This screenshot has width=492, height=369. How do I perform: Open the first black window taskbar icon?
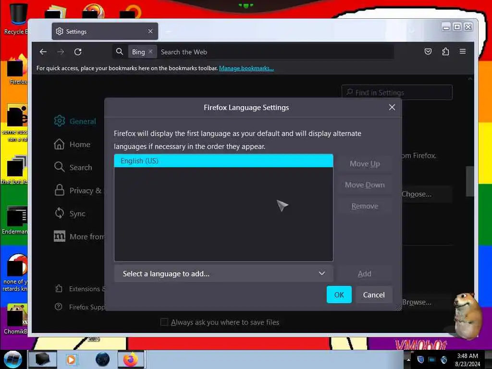pos(42,359)
